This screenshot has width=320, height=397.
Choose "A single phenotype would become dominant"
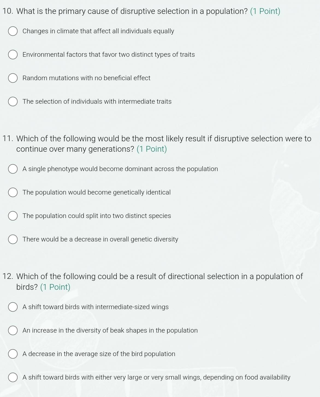tap(13, 169)
